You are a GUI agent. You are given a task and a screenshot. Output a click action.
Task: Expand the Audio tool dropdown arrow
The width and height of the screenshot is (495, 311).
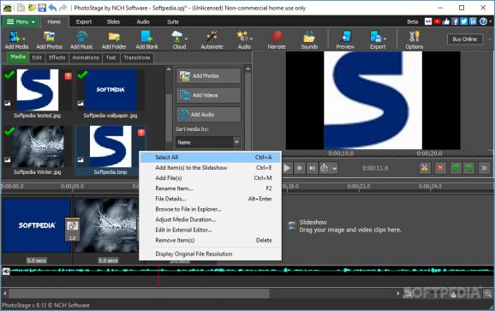[251, 39]
